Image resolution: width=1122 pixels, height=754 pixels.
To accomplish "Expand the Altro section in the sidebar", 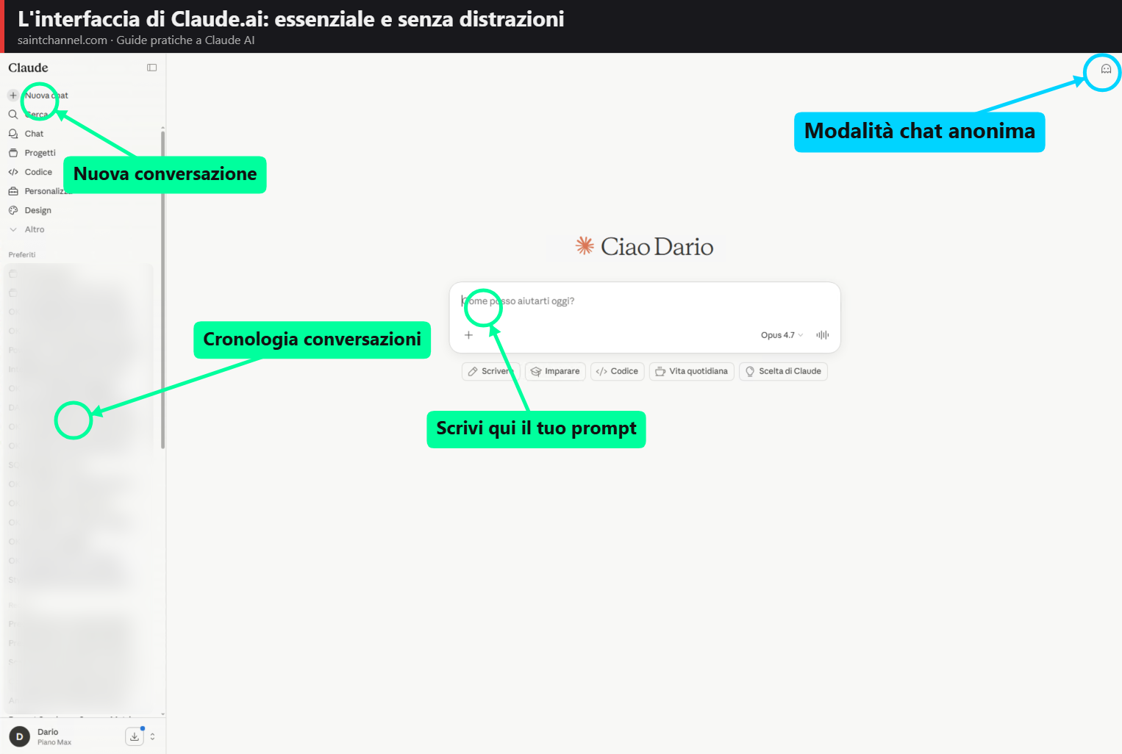I will [x=14, y=229].
